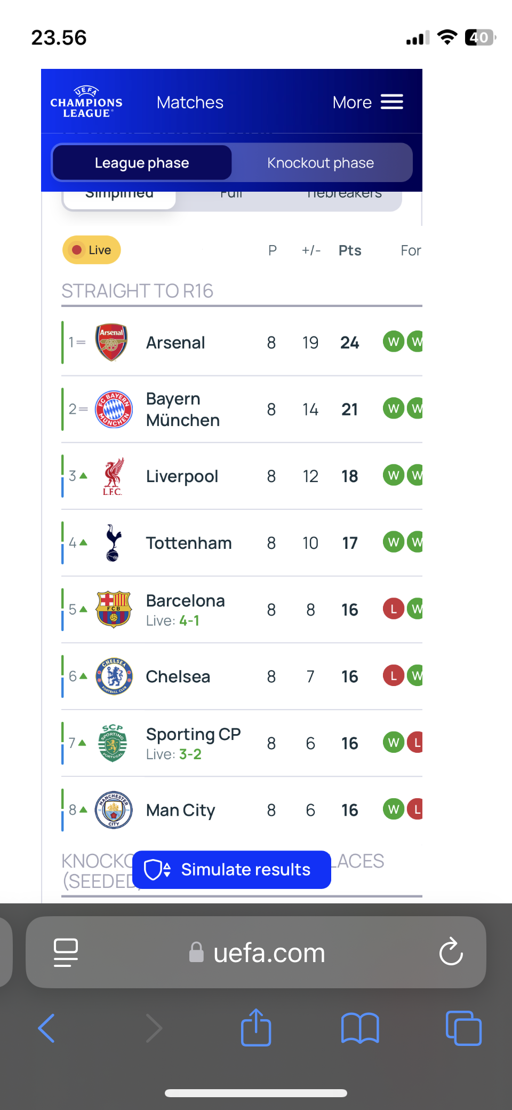Tap the Safari share icon

click(x=256, y=1027)
